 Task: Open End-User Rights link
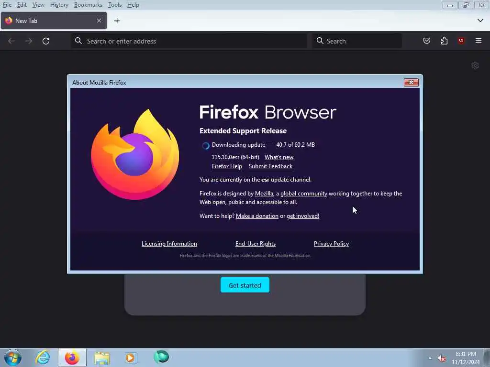click(256, 244)
